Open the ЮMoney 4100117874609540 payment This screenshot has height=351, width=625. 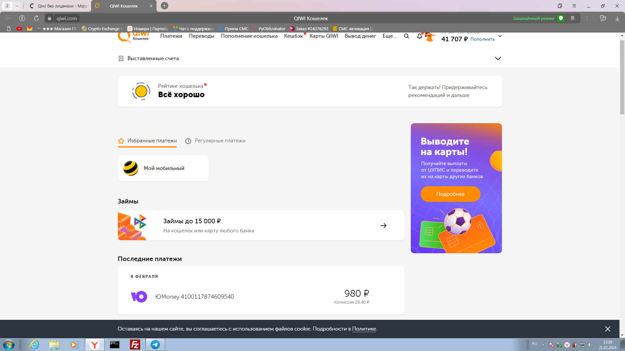coord(261,297)
